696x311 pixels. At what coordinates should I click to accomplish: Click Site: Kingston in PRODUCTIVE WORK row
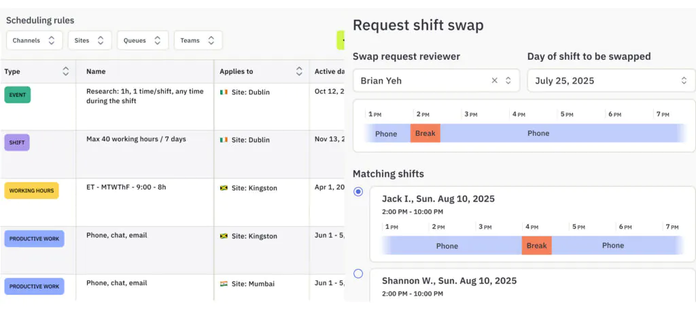point(254,236)
